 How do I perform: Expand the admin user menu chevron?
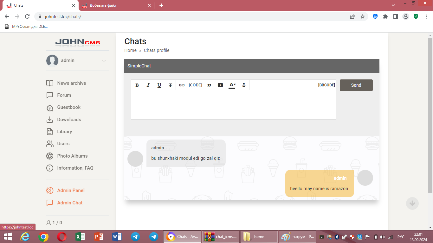pos(104,61)
